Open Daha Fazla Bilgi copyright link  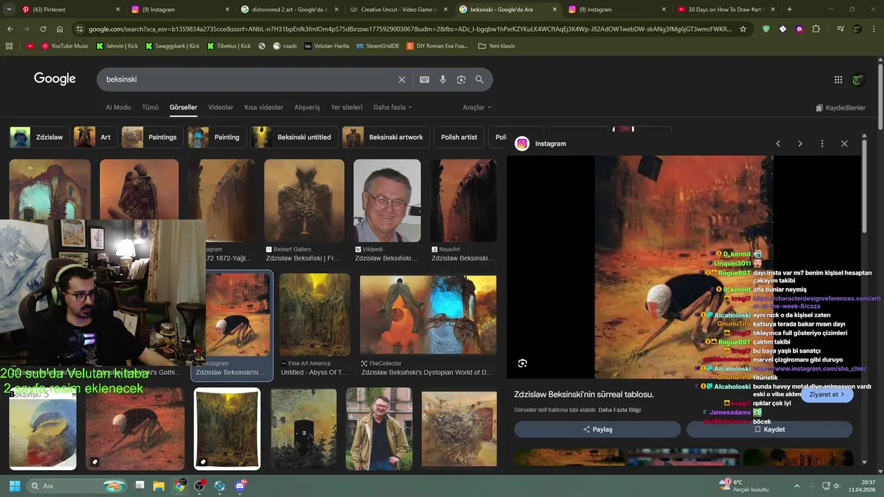pos(619,410)
